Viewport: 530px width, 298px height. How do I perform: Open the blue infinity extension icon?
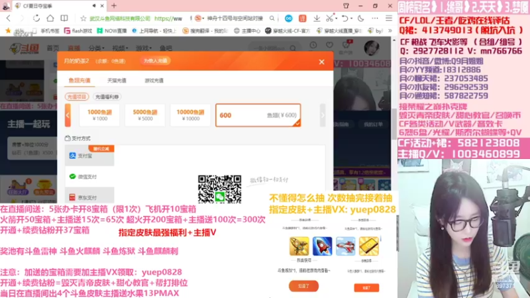[288, 19]
